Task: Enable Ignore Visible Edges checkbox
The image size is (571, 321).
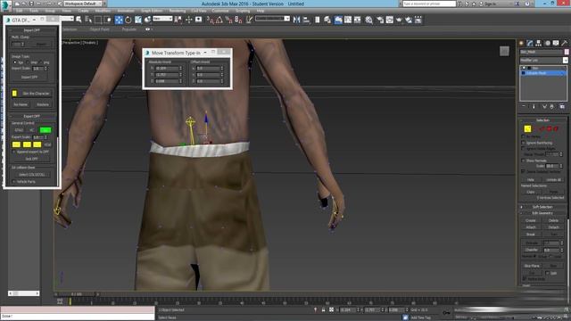Action: coord(524,149)
